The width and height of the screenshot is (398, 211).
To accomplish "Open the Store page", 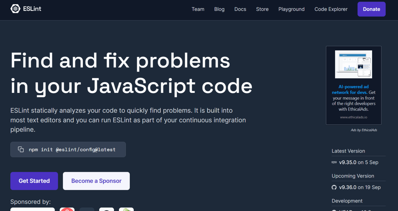I will pyautogui.click(x=262, y=9).
